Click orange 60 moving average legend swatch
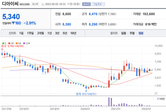The image size is (166, 112). (x=17, y=43)
